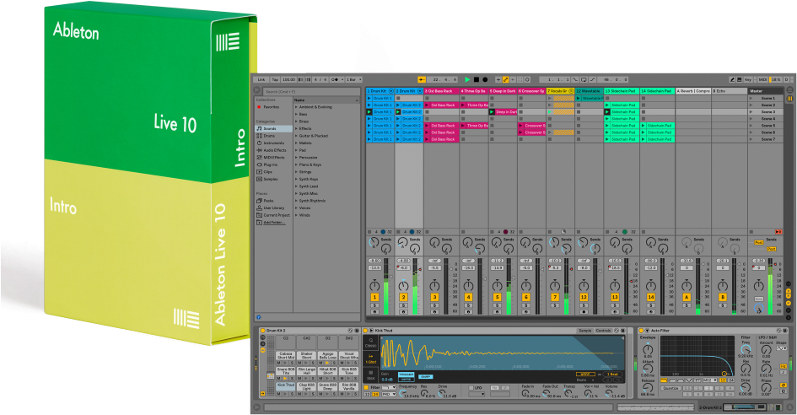Click the Punch-Out switch icon
The image size is (797, 415).
point(593,79)
